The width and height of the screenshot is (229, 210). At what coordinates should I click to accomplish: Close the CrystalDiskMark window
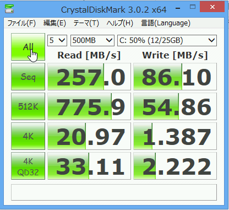(212, 7)
